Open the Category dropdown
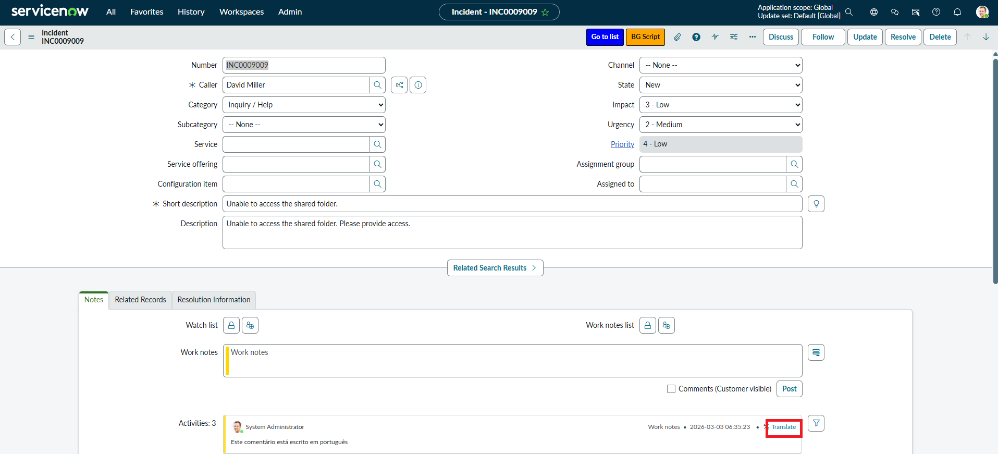 pos(304,105)
